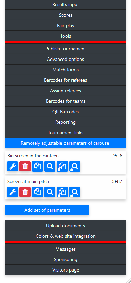The width and height of the screenshot is (131, 283).
Task: Open the Colors & web site integration item
Action: pyautogui.click(x=65, y=236)
